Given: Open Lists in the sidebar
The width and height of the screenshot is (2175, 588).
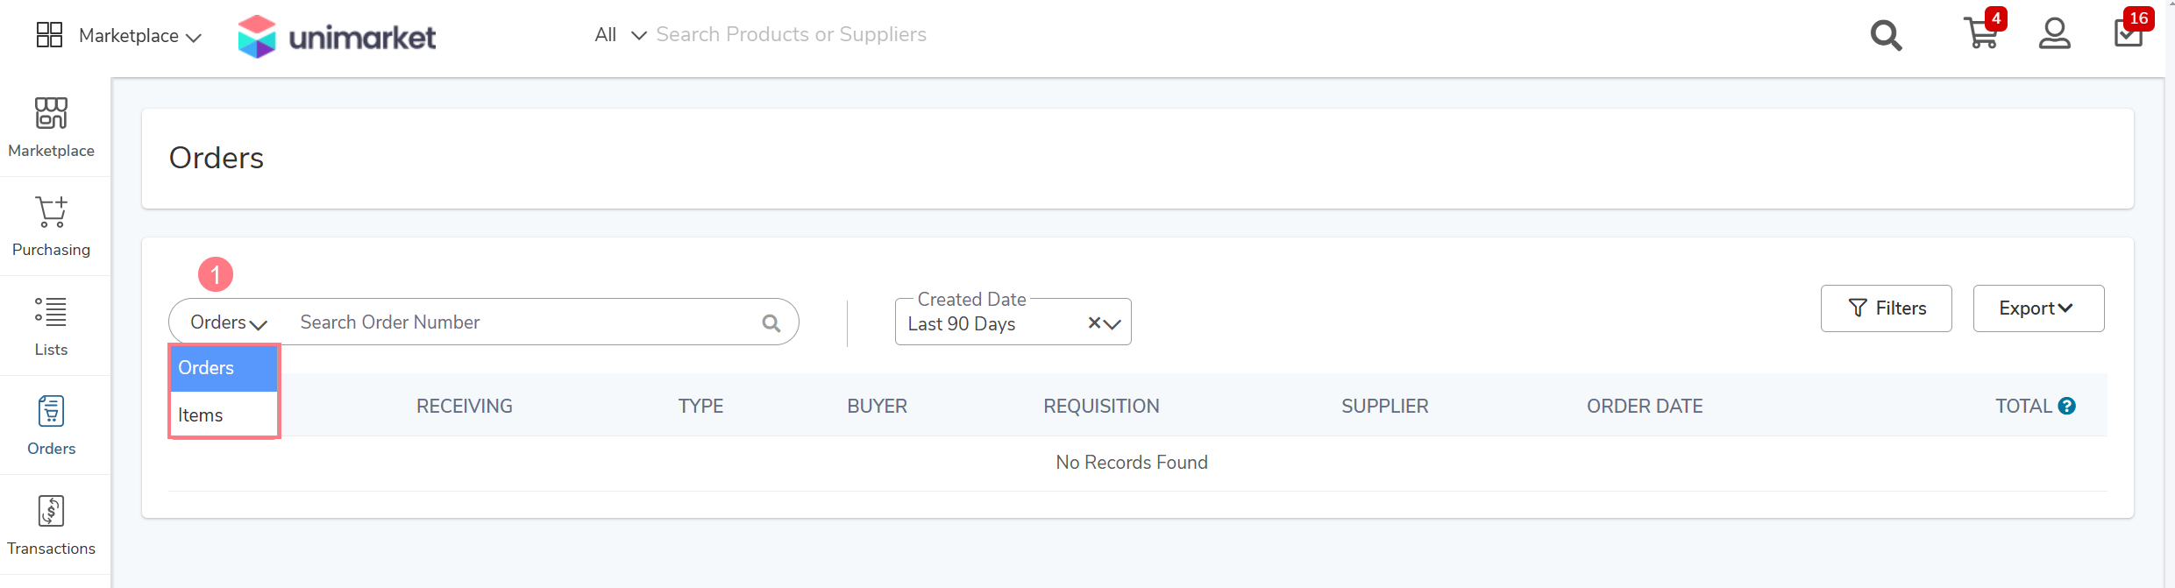Looking at the screenshot, I should tap(52, 326).
